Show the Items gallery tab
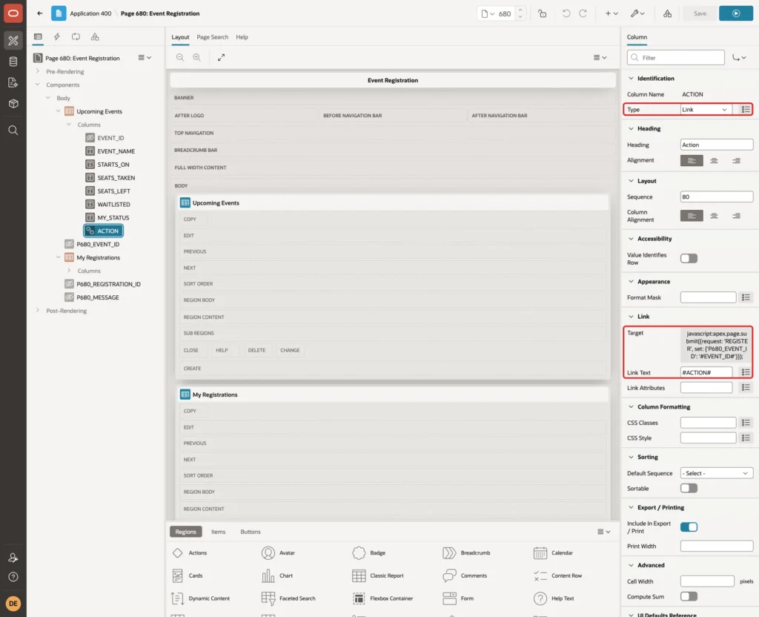The width and height of the screenshot is (759, 617). [219, 532]
